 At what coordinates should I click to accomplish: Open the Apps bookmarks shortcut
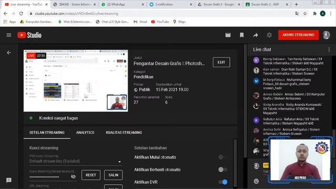click(9, 22)
